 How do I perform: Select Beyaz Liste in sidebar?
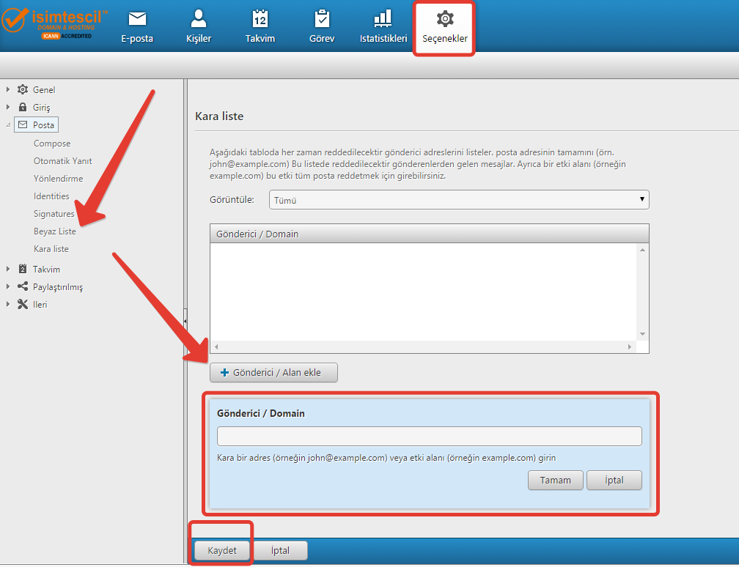55,231
